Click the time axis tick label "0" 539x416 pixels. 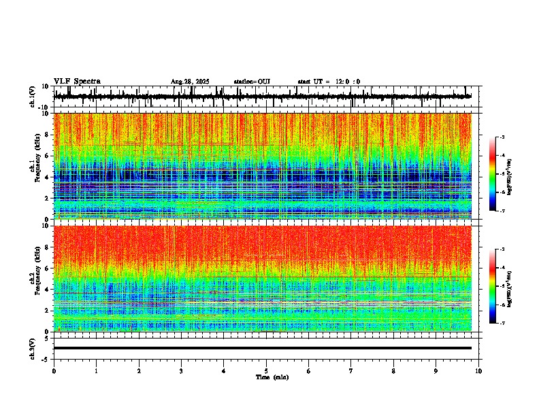click(54, 371)
